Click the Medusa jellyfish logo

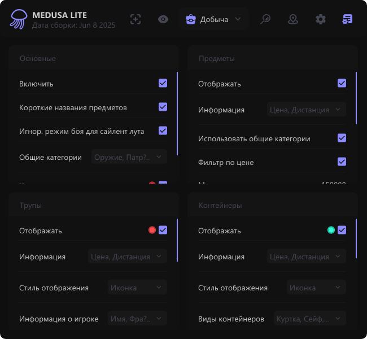(18, 19)
